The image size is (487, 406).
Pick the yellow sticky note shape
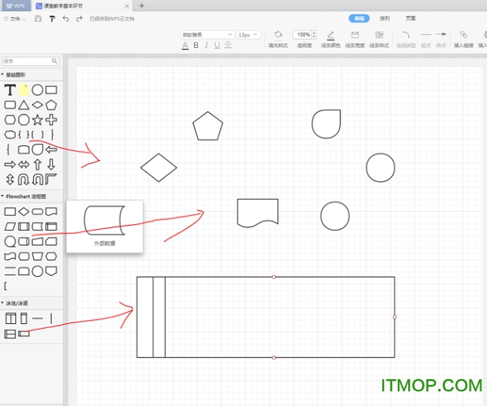tap(24, 90)
